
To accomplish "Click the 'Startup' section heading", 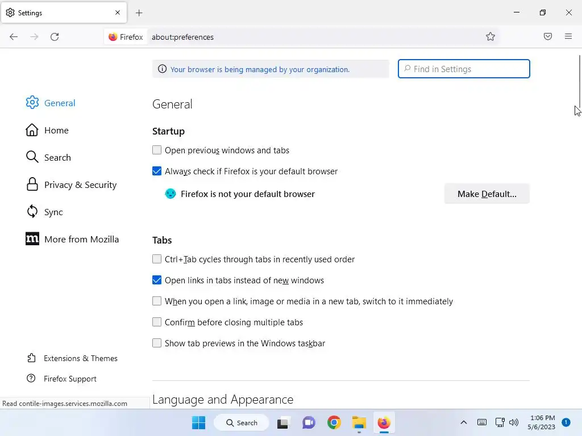I will (x=168, y=131).
